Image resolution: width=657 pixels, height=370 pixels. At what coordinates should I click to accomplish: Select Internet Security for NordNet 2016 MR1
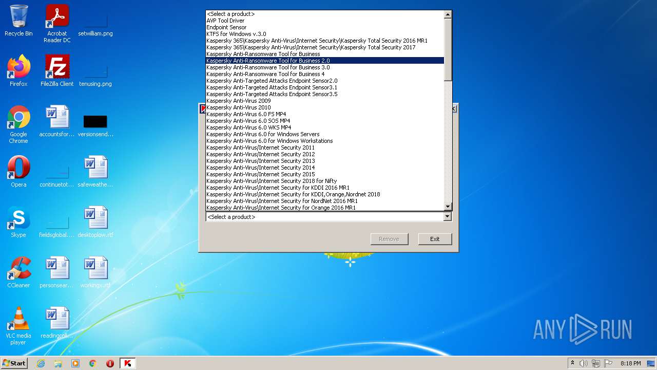325,201
